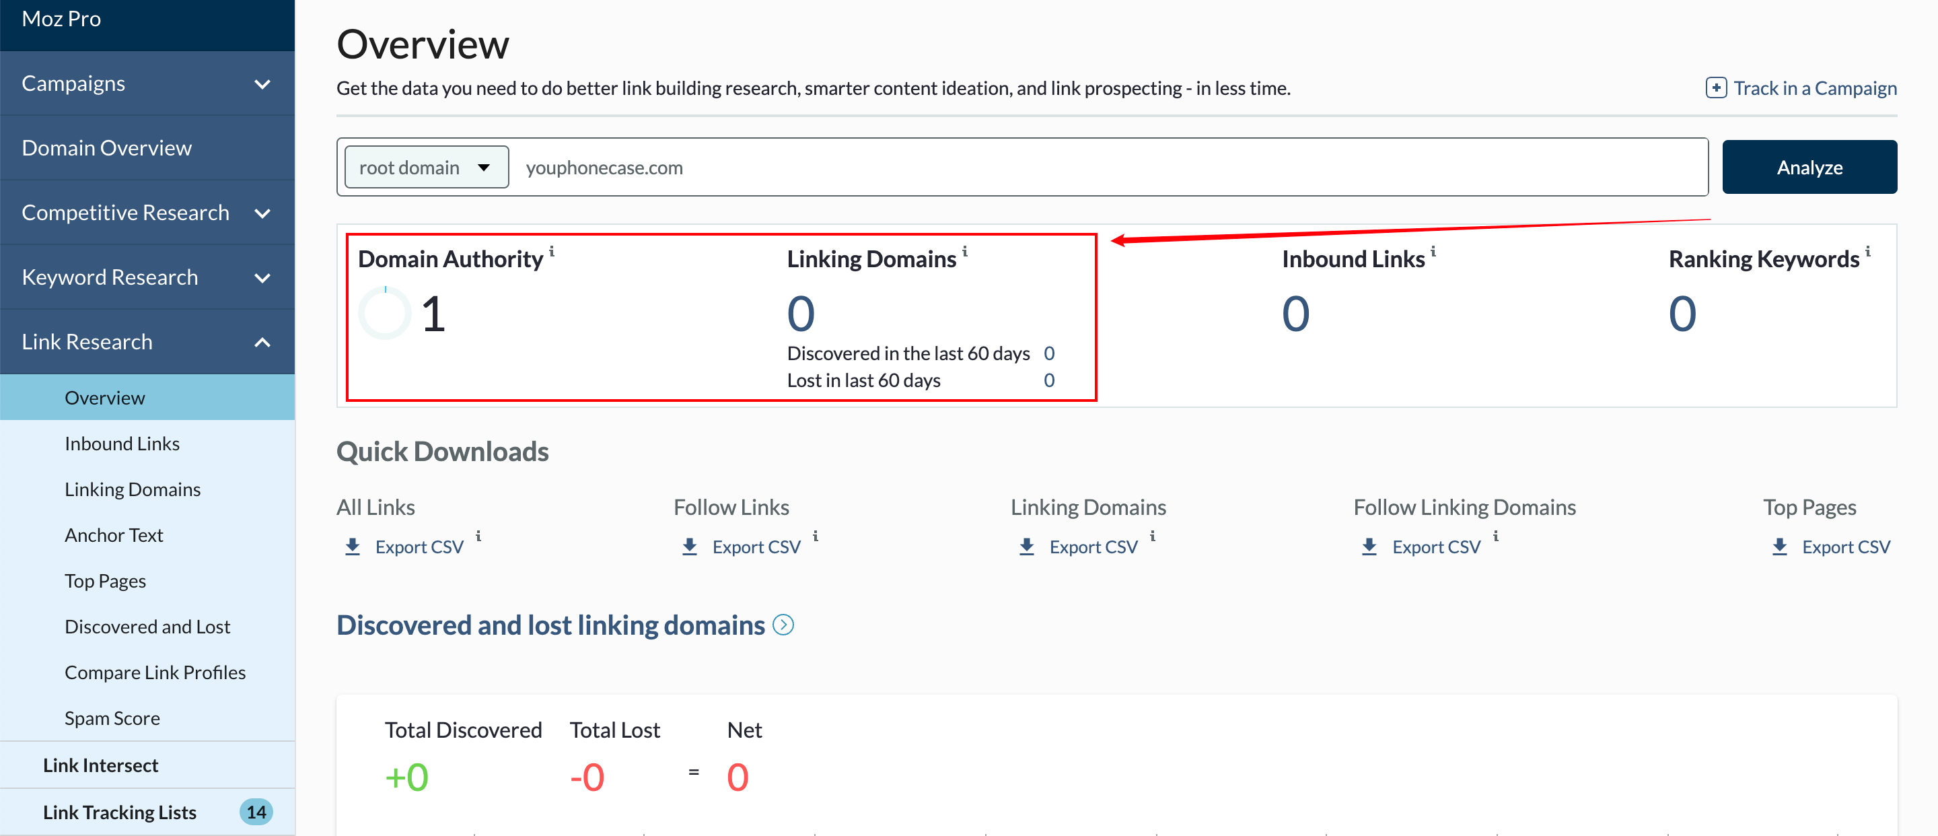Image resolution: width=1938 pixels, height=836 pixels.
Task: Expand the Competitive Research section chevron
Action: coord(262,213)
